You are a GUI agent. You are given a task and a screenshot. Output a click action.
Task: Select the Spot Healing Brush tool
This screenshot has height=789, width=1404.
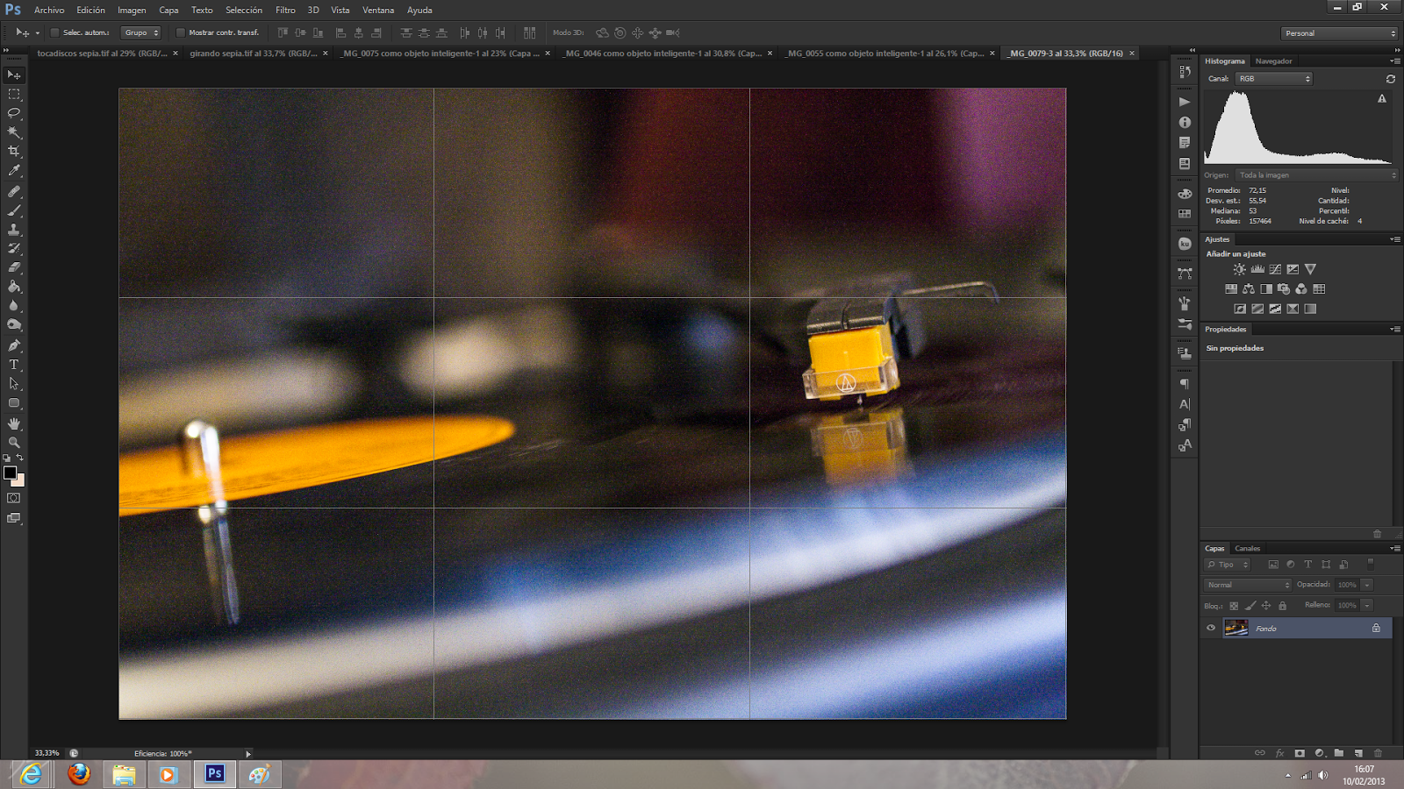coord(14,191)
